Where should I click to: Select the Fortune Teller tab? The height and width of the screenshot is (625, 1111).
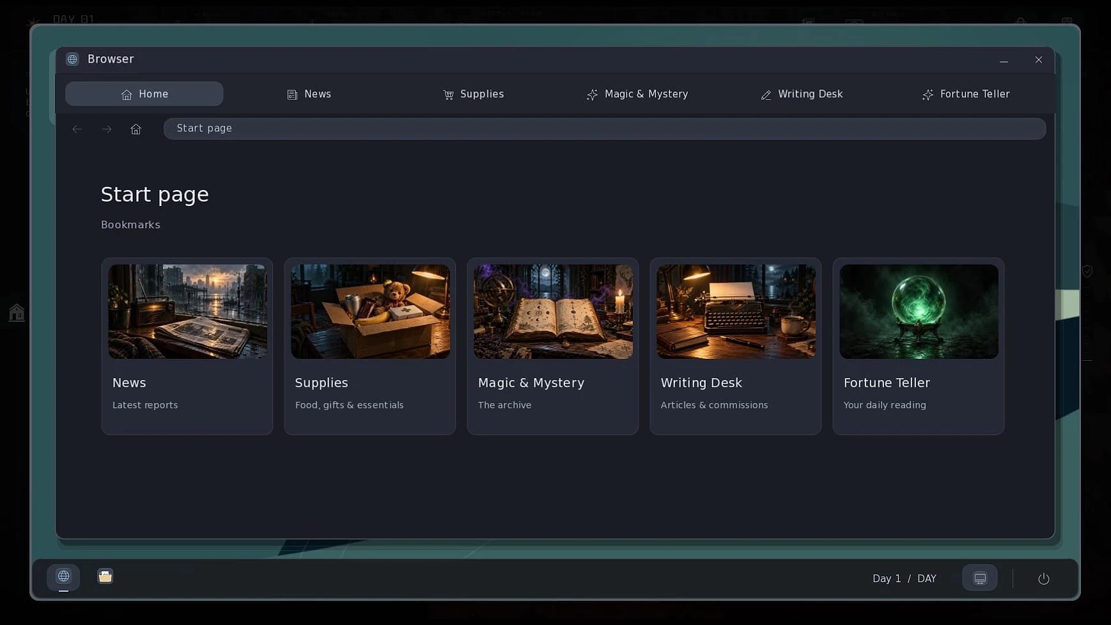[x=966, y=94]
